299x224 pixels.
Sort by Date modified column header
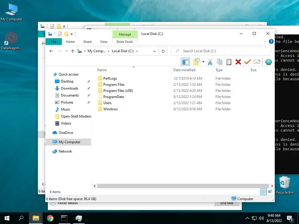pyautogui.click(x=193, y=70)
